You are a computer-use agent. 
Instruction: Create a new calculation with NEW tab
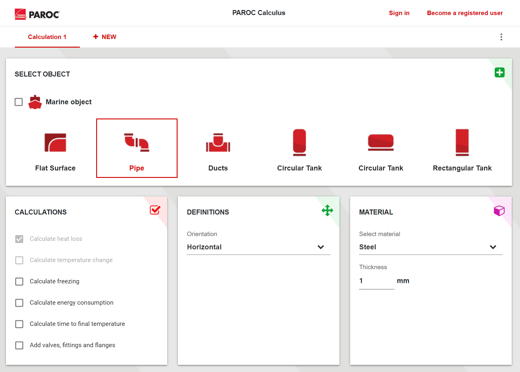105,37
